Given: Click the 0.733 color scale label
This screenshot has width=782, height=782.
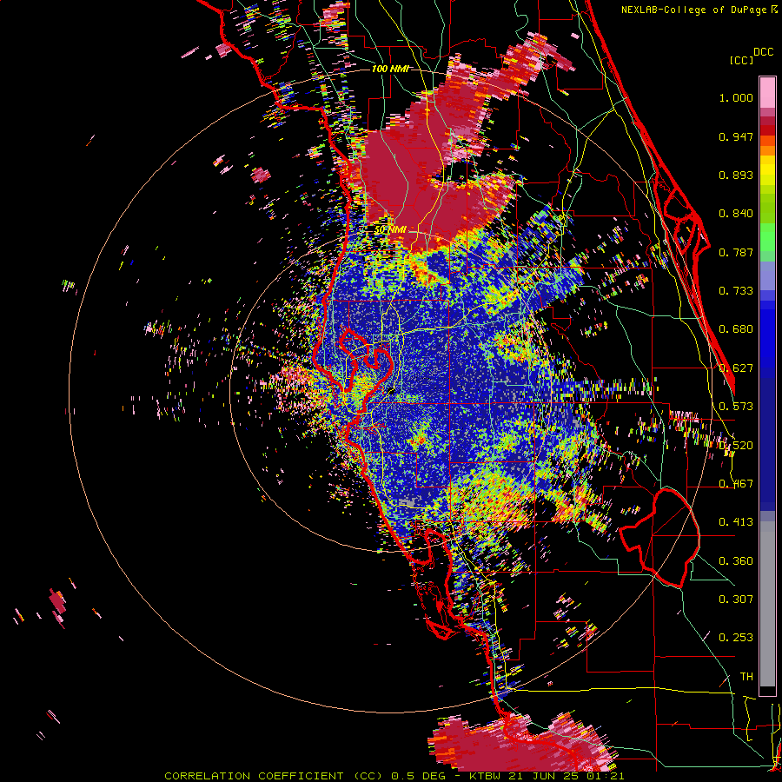Looking at the screenshot, I should click(736, 291).
